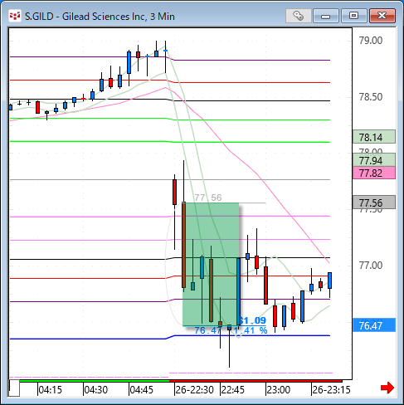This screenshot has height=405, width=404.
Task: Click the green 77.94 price label
Action: (x=374, y=160)
